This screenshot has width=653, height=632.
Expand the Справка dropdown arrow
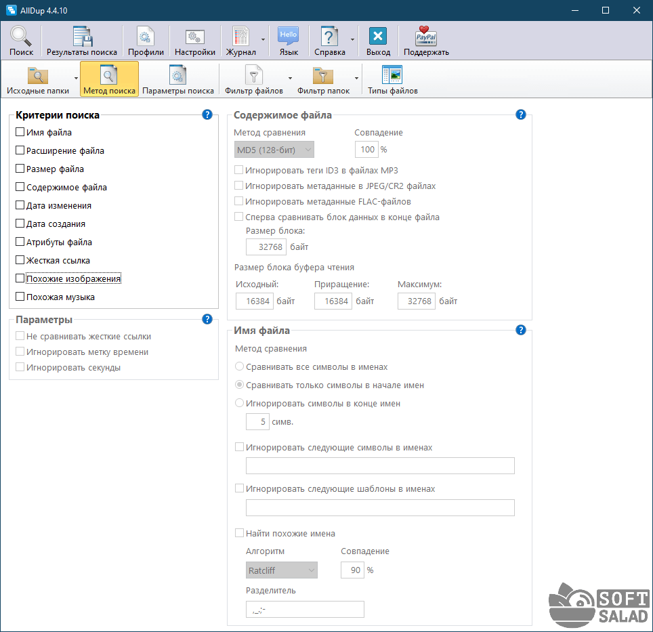pyautogui.click(x=352, y=40)
